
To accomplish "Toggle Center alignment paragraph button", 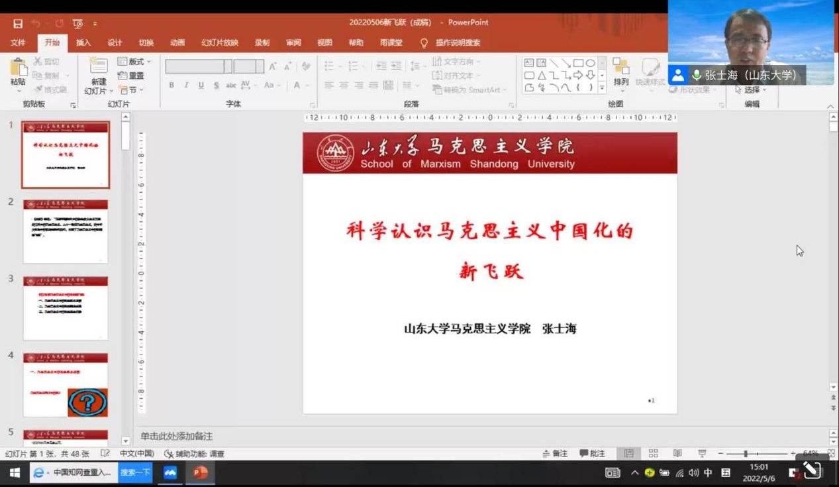I will (344, 85).
